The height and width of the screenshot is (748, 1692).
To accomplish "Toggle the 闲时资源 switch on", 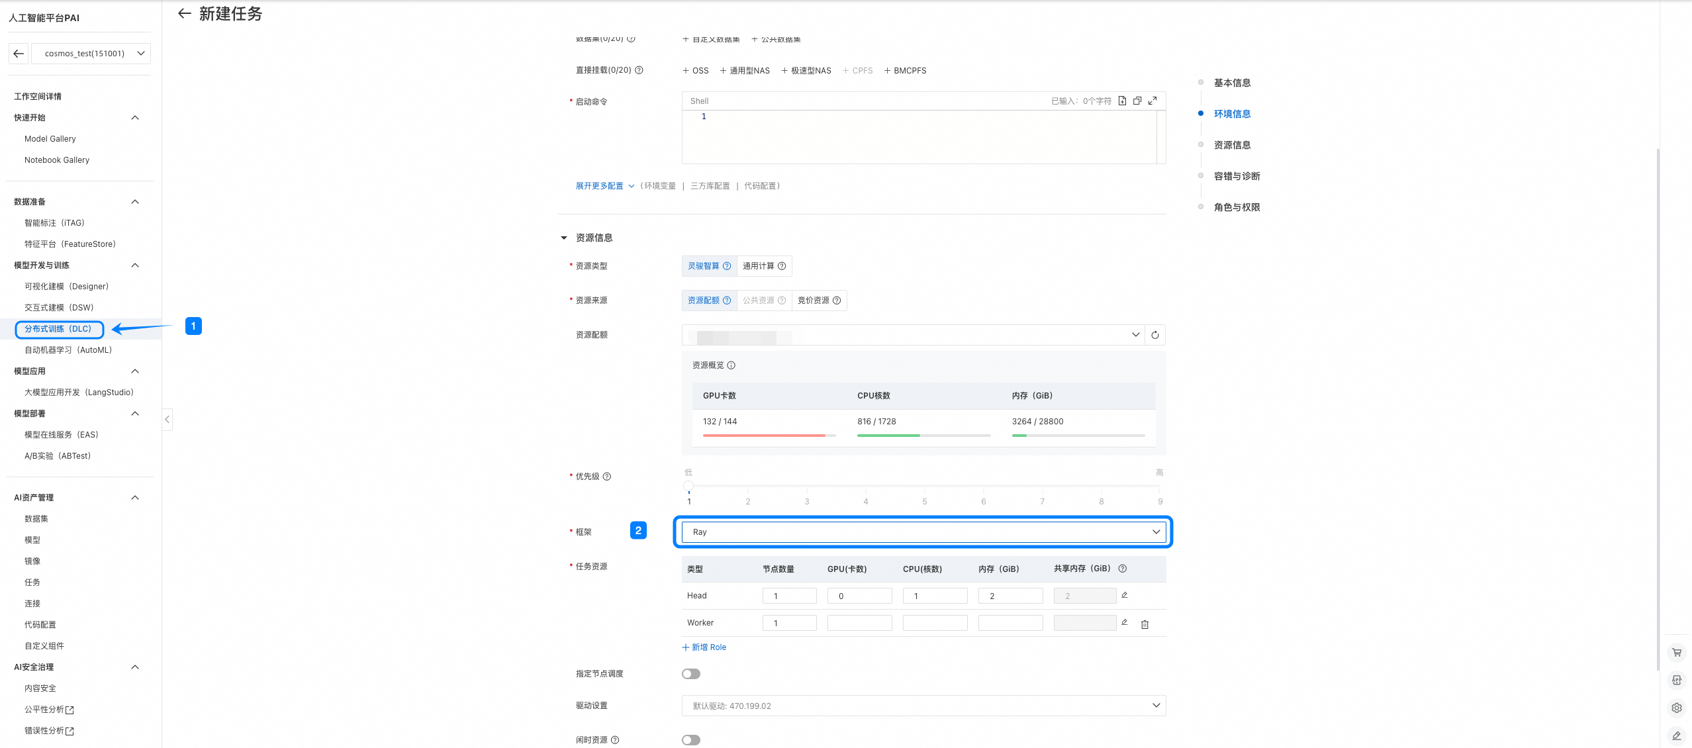I will pos(690,740).
